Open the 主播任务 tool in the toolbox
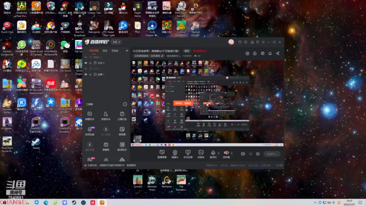Viewport: 366px width, 206px height. [x=122, y=116]
